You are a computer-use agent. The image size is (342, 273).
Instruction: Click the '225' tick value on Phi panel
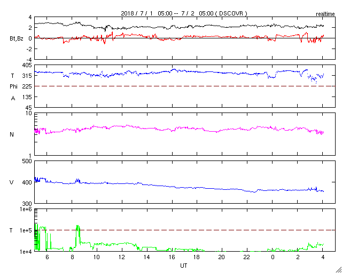pyautogui.click(x=27, y=86)
